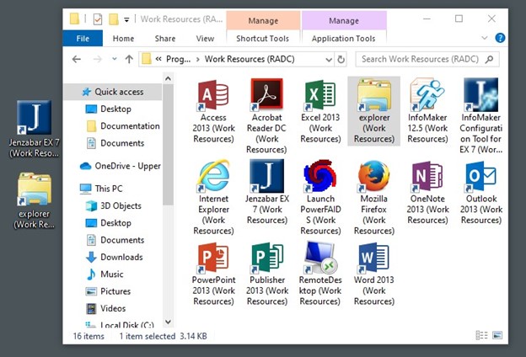Select InfoMaker 12.5 shortcut
The width and height of the screenshot is (526, 357).
point(427,110)
